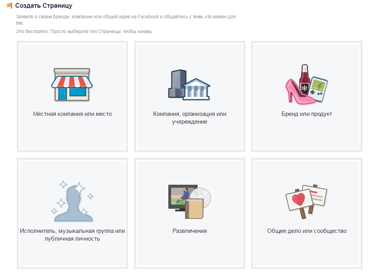Click the pink high-heel shoe icon
This screenshot has height=276, width=375.
(300, 92)
